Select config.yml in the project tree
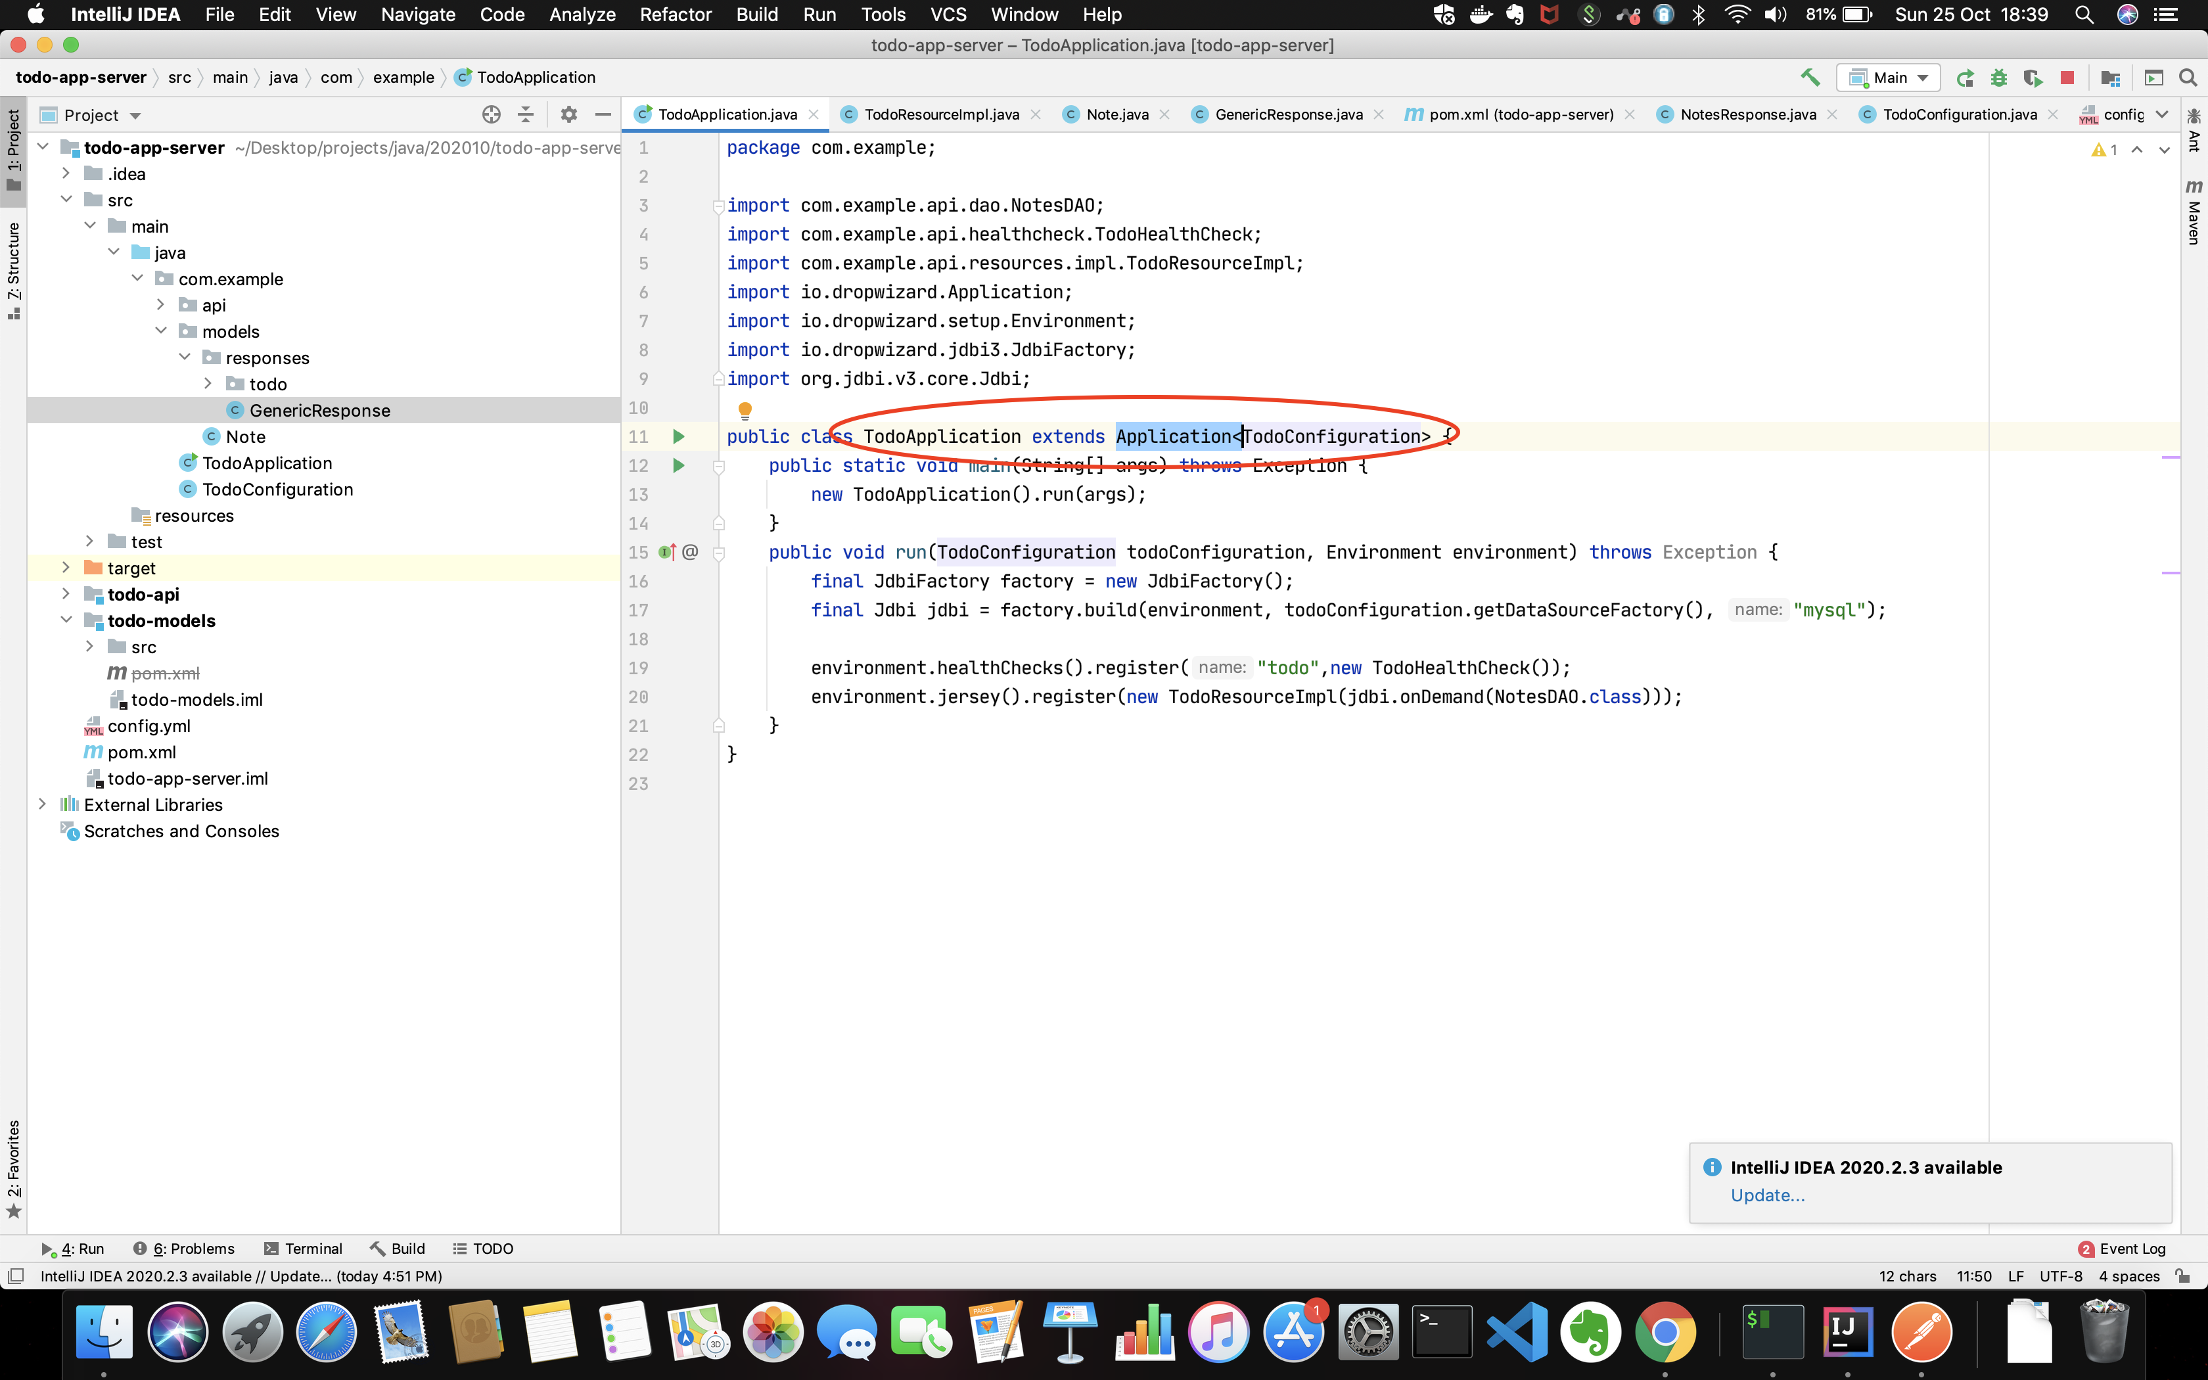2208x1380 pixels. point(149,725)
